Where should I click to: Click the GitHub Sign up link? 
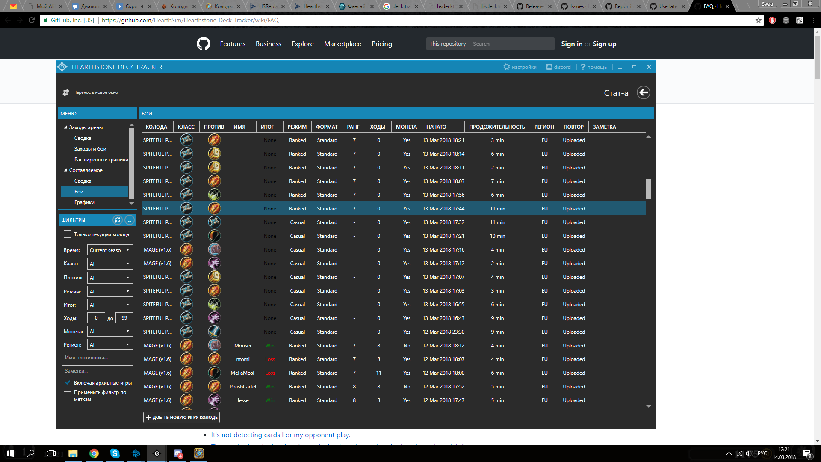pos(604,44)
